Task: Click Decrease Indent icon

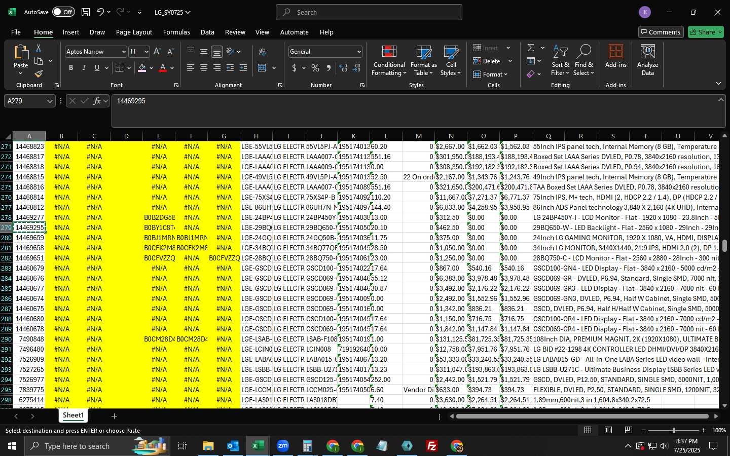Action: pyautogui.click(x=230, y=68)
